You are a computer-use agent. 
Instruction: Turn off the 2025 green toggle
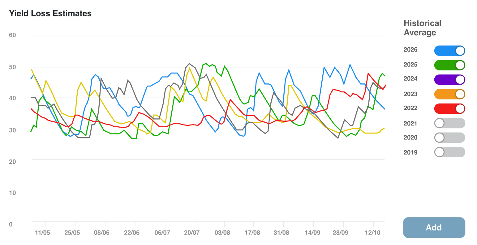click(x=449, y=65)
